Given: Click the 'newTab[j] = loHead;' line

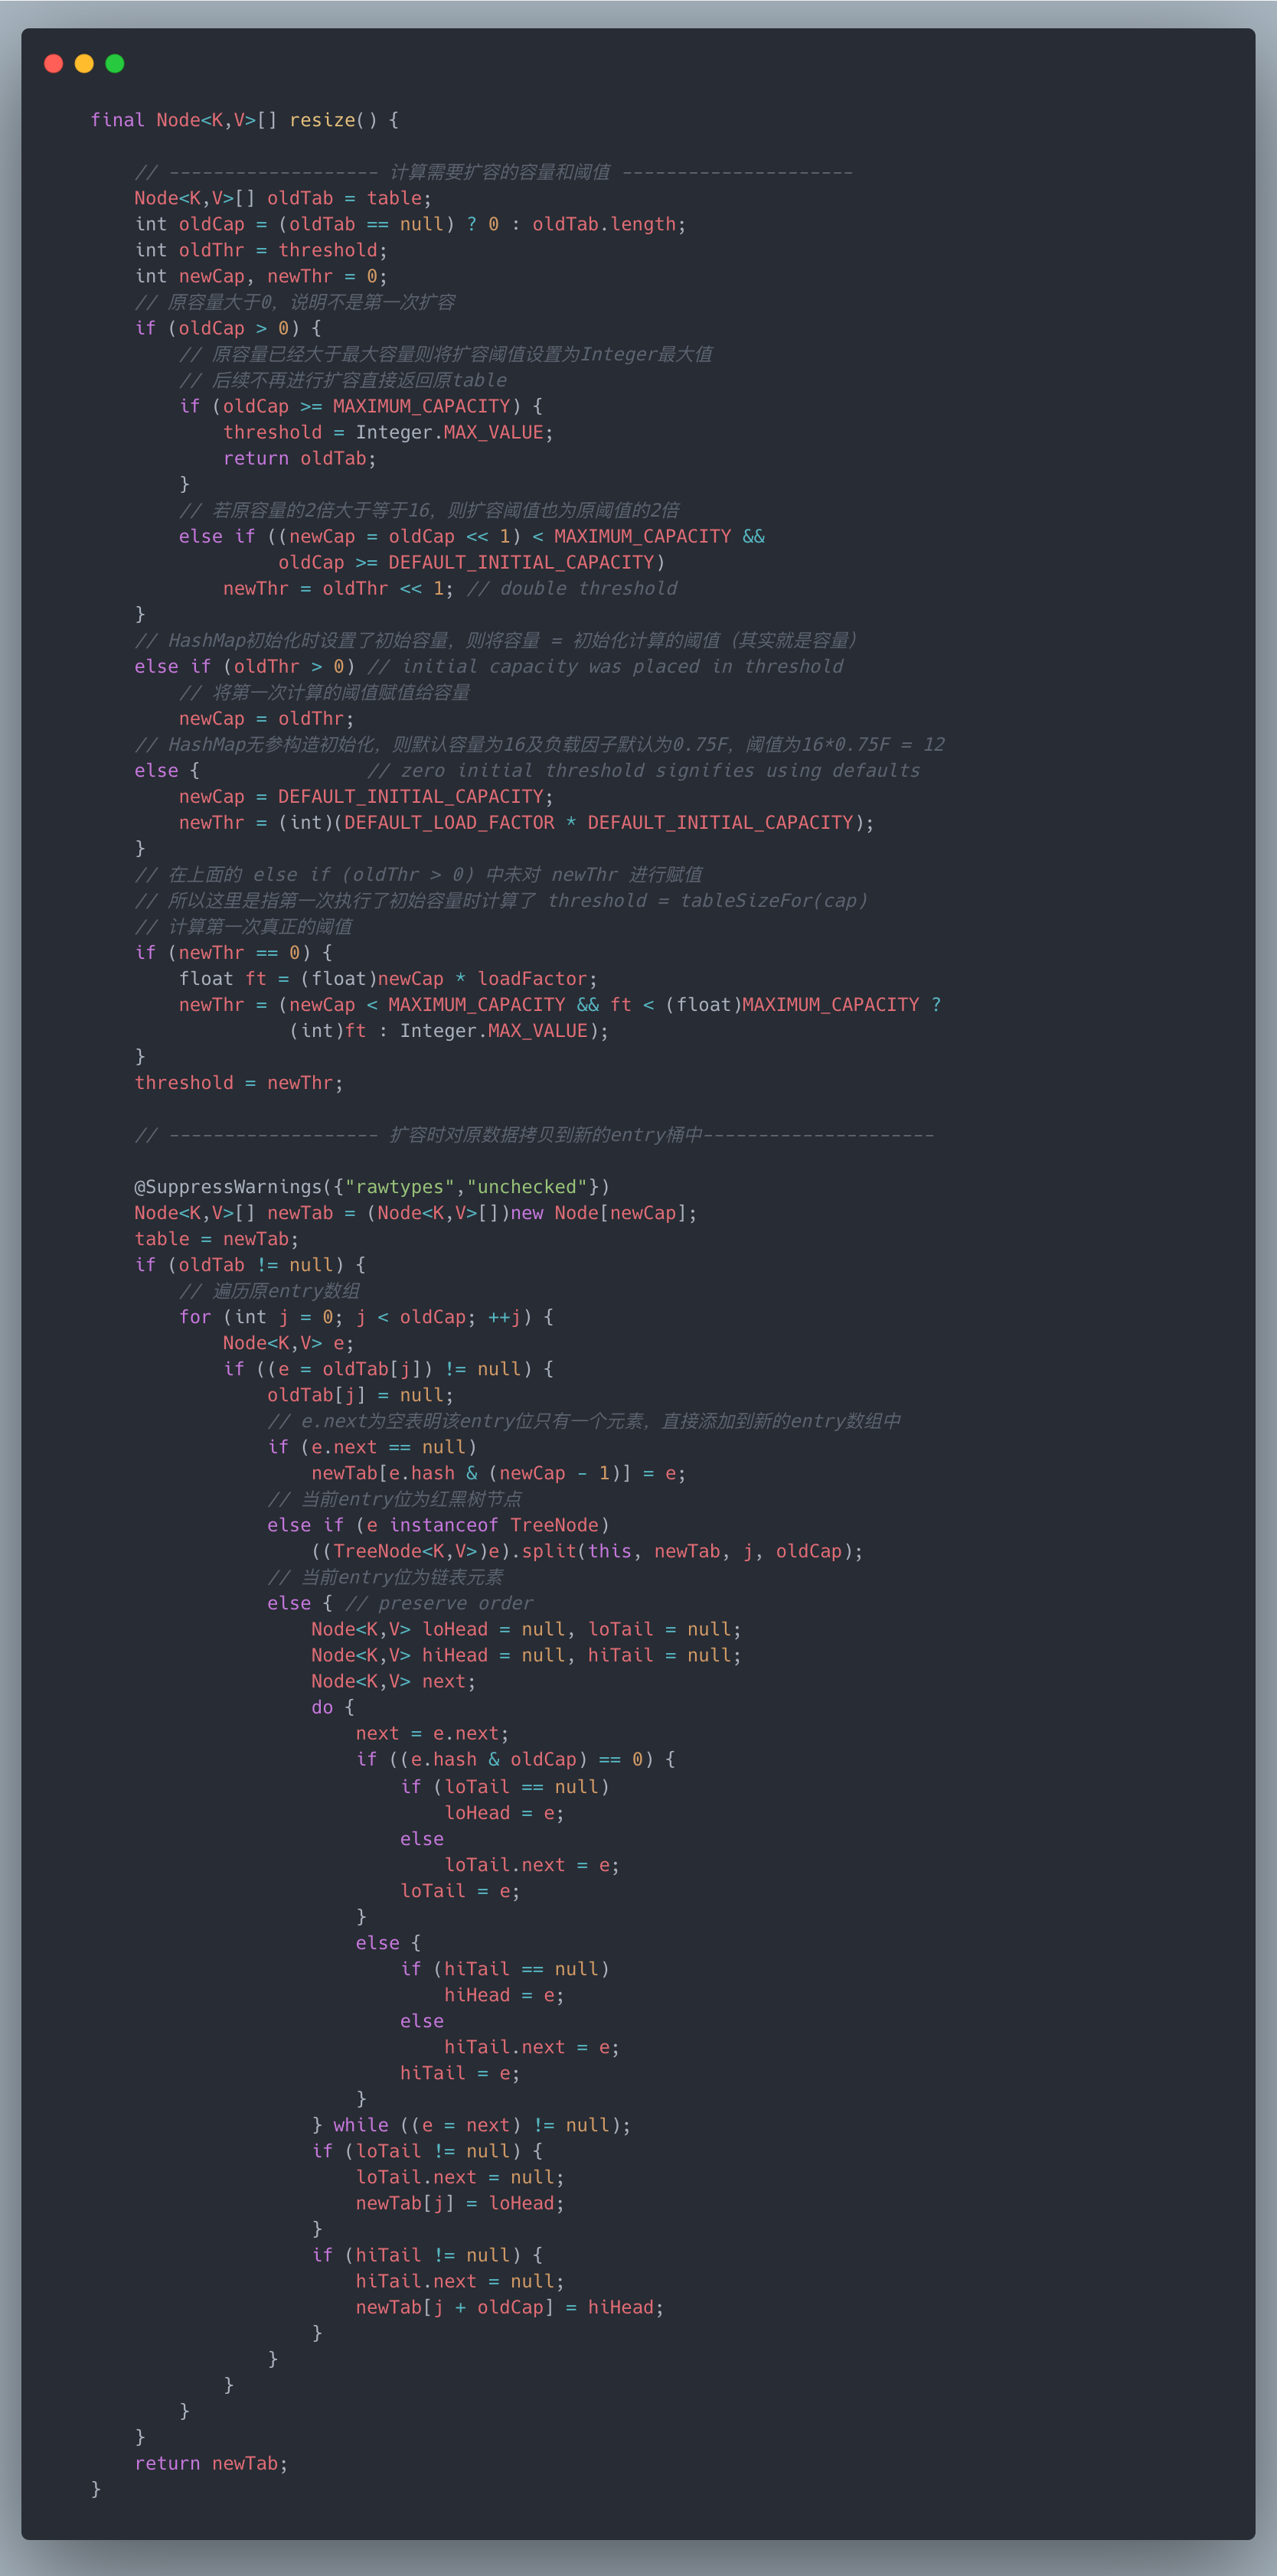Looking at the screenshot, I should coord(460,2202).
